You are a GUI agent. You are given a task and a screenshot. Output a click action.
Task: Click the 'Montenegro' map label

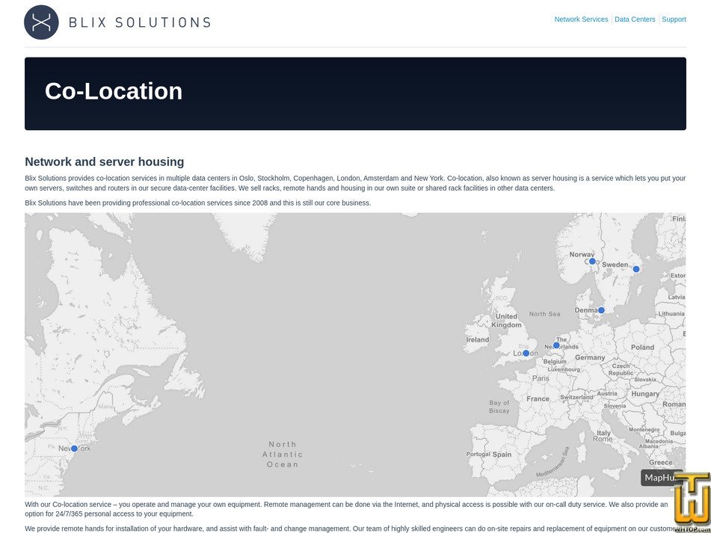[644, 429]
